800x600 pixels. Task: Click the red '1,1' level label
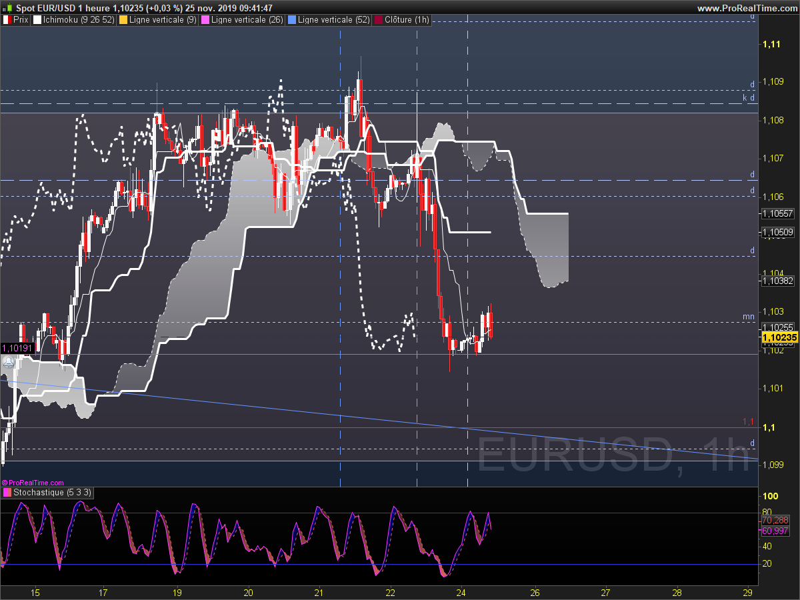(x=749, y=422)
